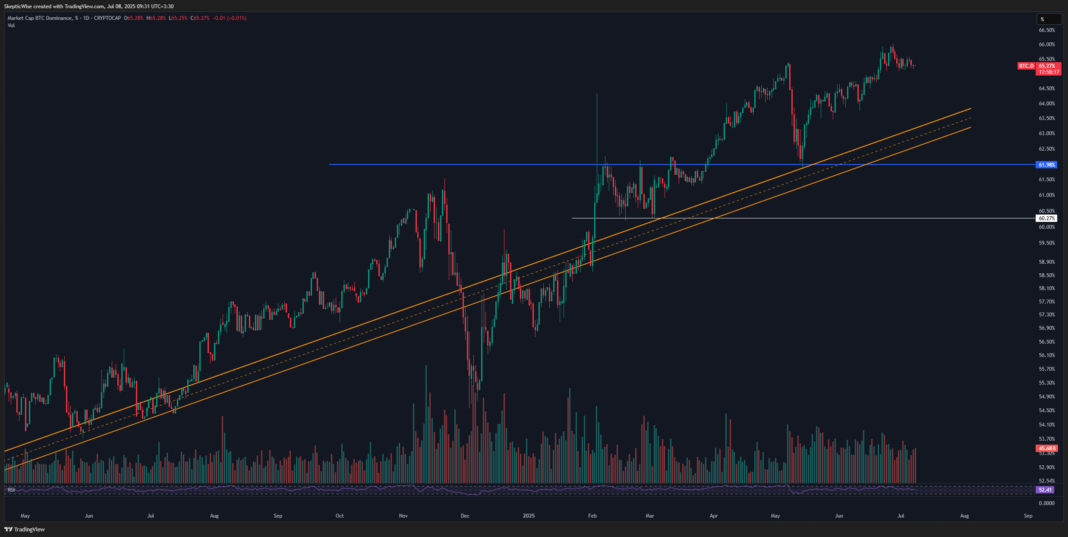Click the 62.50% price axis label

coord(1046,149)
